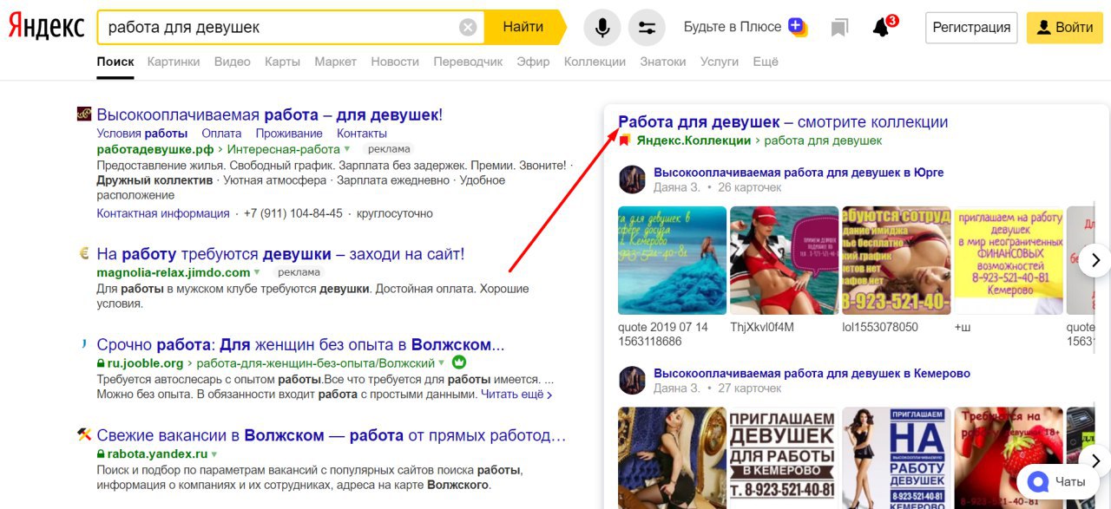Image resolution: width=1111 pixels, height=509 pixels.
Task: Switch to the Новости tab
Action: pos(395,62)
